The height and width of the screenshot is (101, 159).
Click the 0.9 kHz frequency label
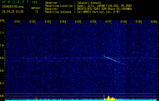[2, 58]
